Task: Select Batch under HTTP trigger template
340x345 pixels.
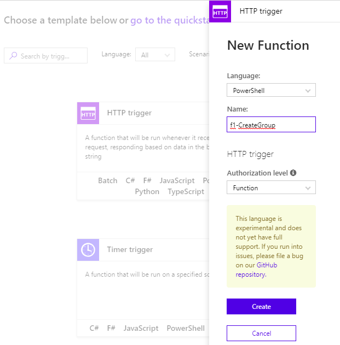Action: pyautogui.click(x=107, y=180)
